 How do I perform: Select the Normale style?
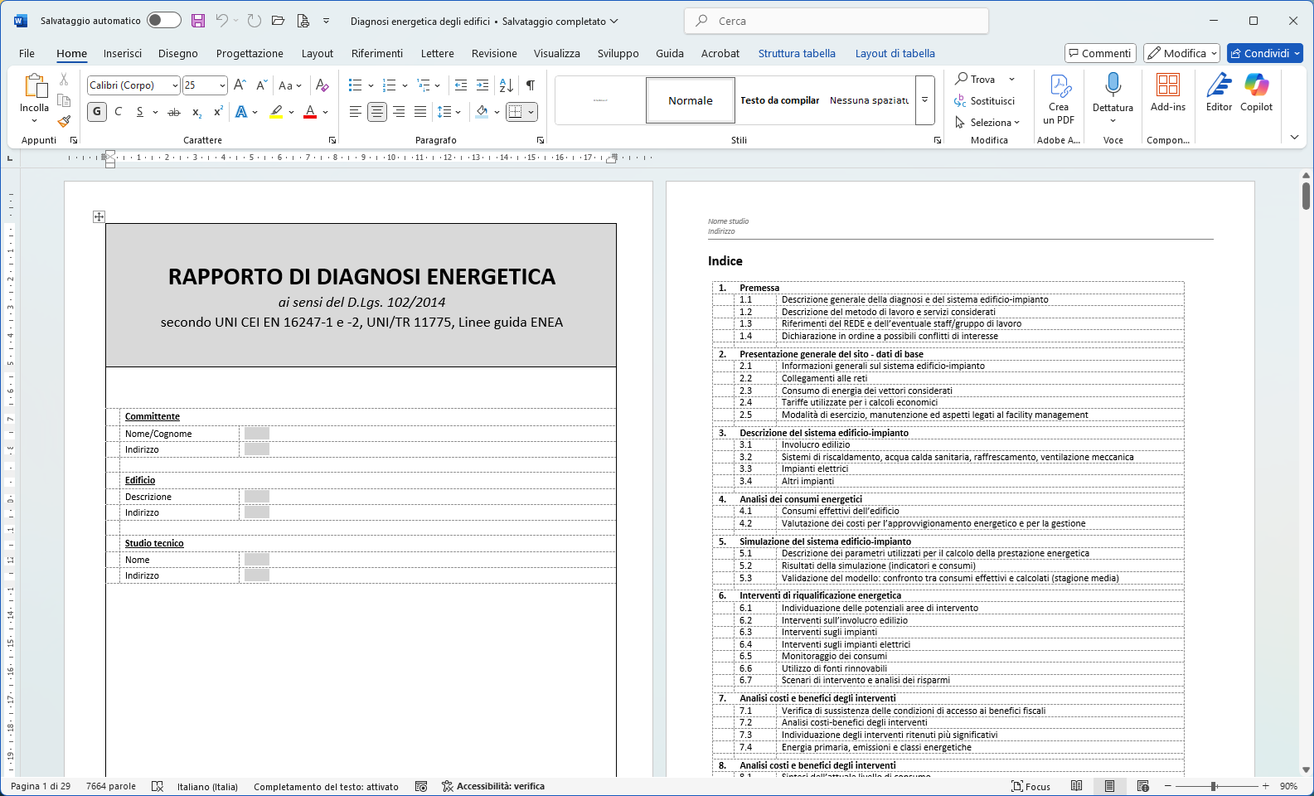coord(691,100)
